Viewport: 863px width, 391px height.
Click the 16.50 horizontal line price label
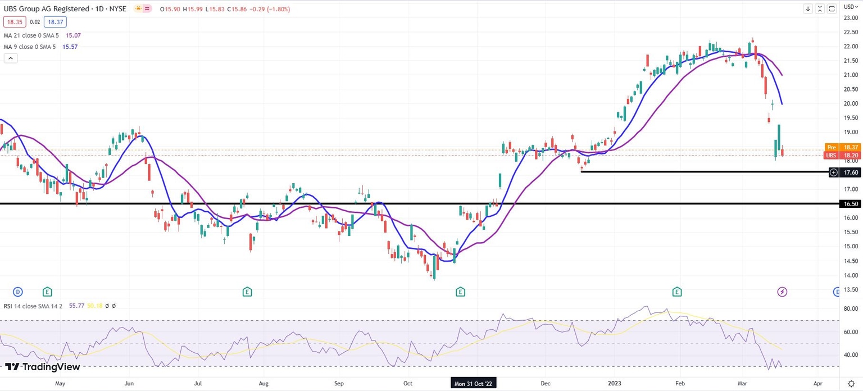point(851,204)
